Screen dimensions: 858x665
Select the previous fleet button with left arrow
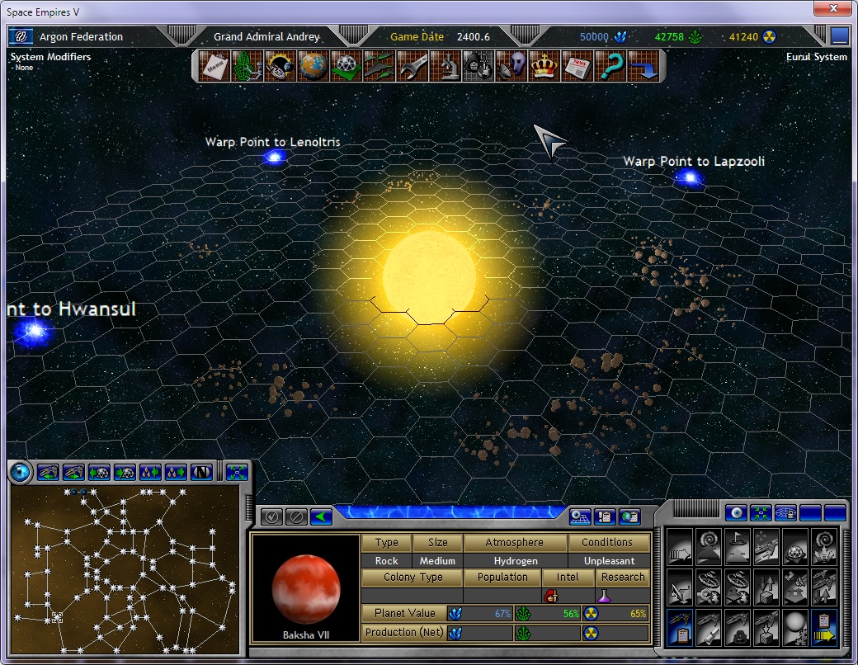[x=150, y=472]
